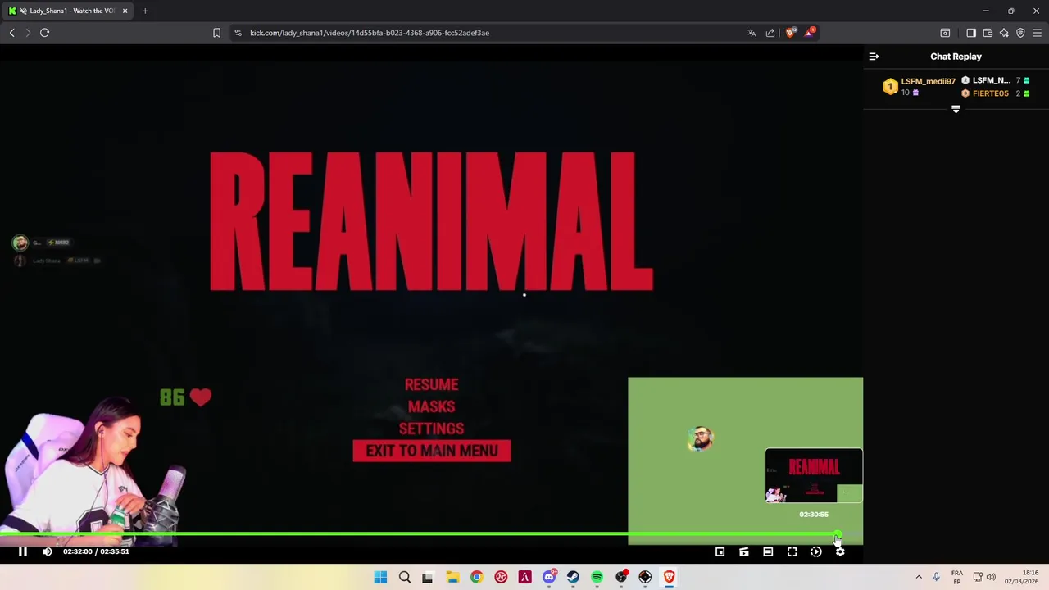Select the Lady_Shana1 browser tab
Screen dimensions: 1049x590
point(68,11)
